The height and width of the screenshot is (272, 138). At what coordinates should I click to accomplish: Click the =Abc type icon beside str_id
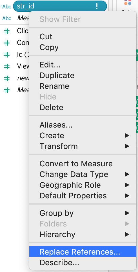[6, 6]
